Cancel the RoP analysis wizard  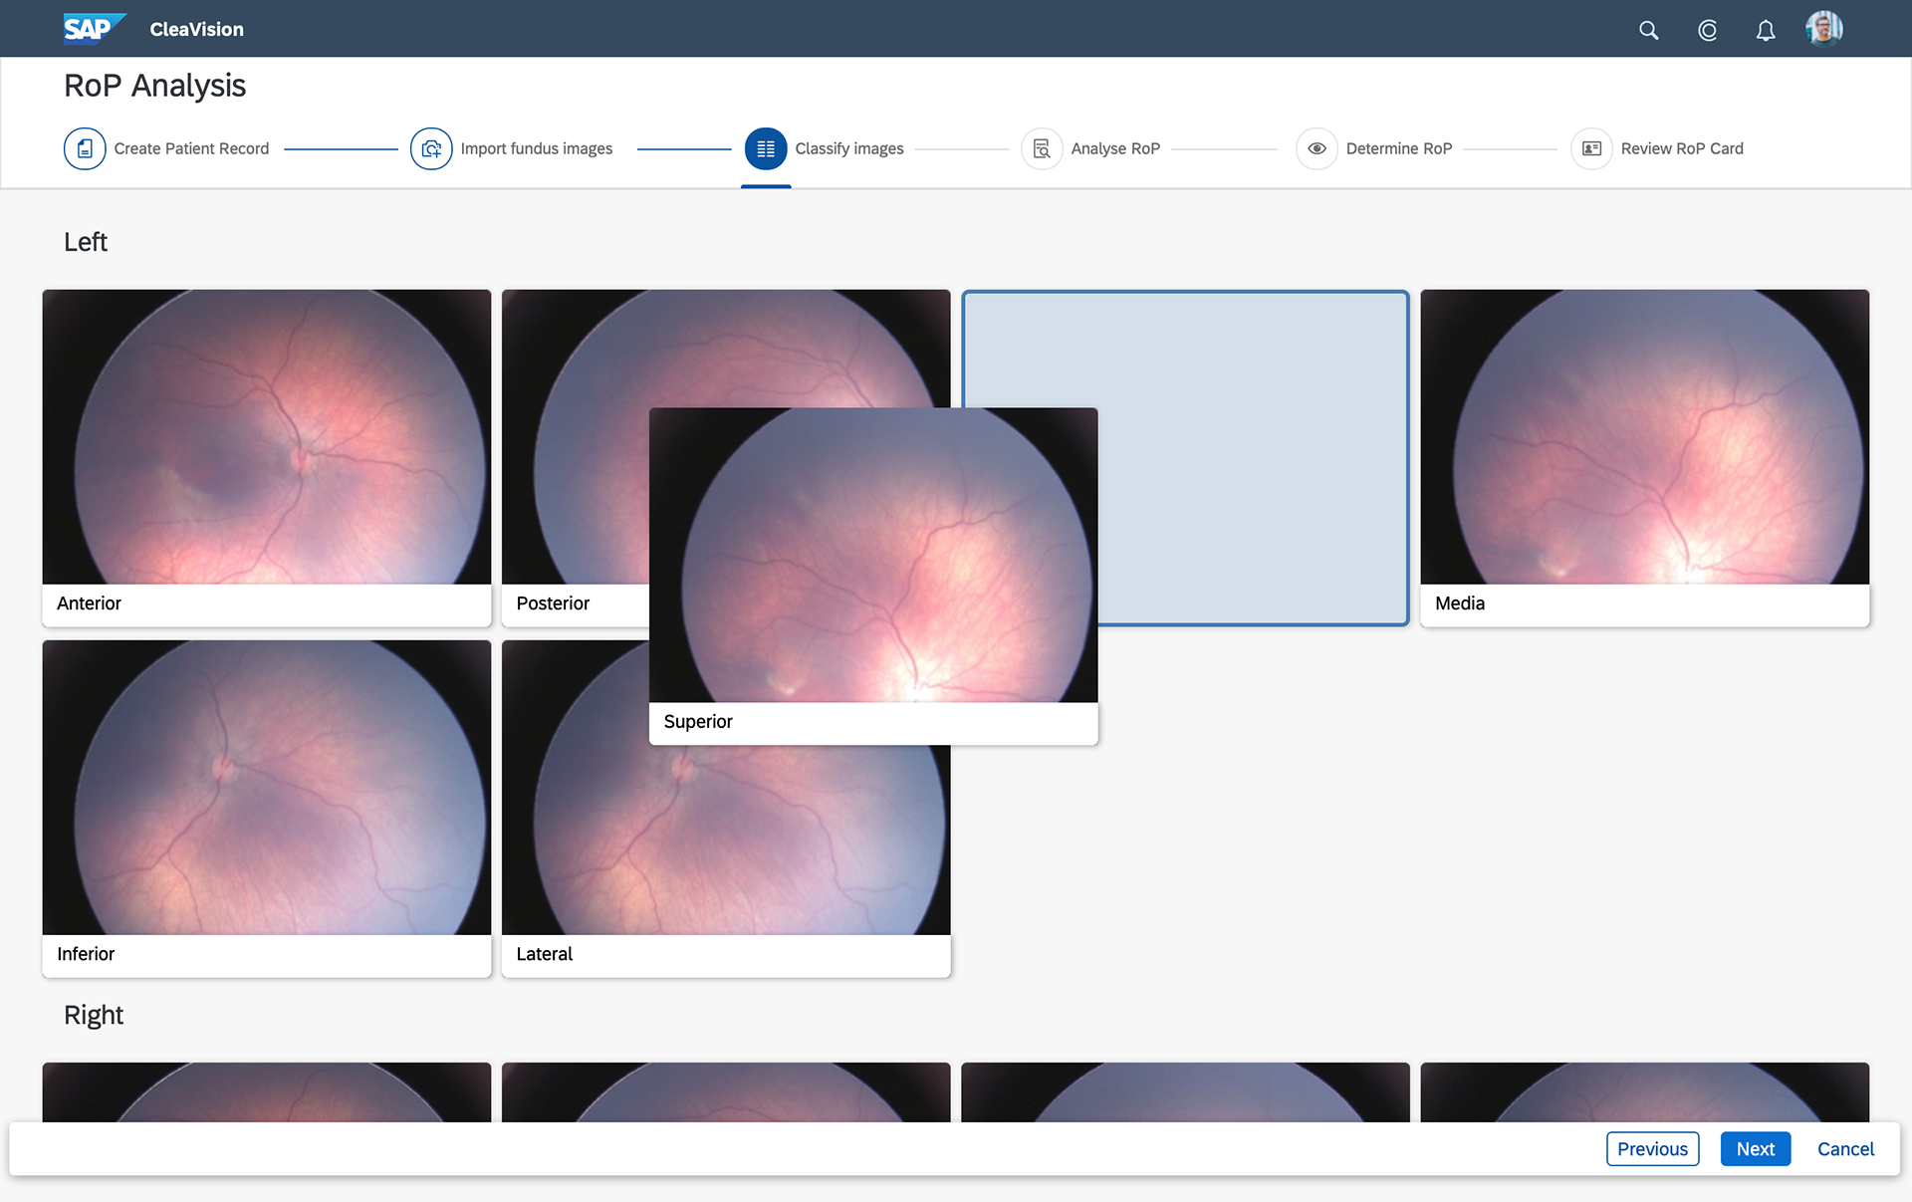[1845, 1149]
